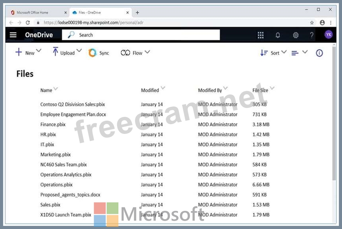The image size is (342, 229).
Task: Open the browser profile icon
Action: pos(322,23)
